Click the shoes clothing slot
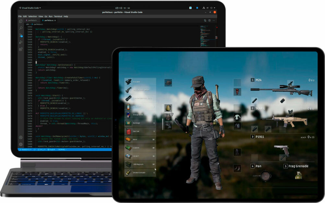325x203 pixels. pos(237,168)
